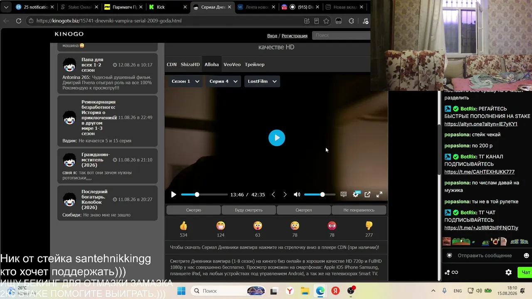This screenshot has height=299, width=532.
Task: Open the t.me/CAHTEXHUKK777 chat link
Action: 480,172
